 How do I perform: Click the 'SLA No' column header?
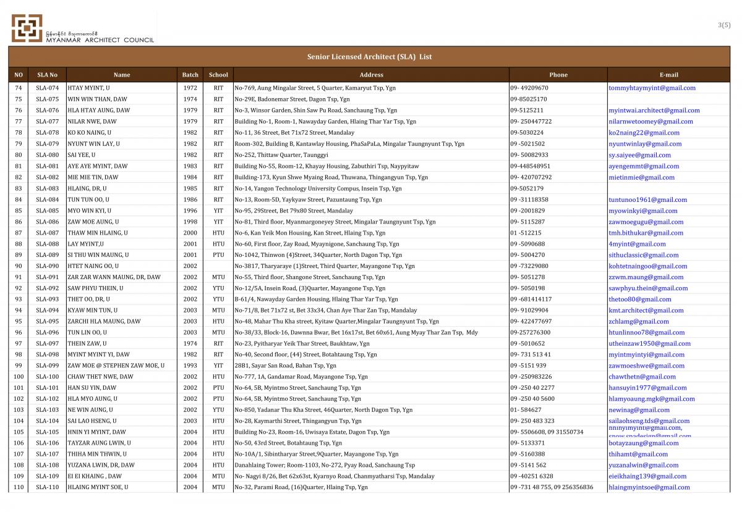(x=47, y=75)
